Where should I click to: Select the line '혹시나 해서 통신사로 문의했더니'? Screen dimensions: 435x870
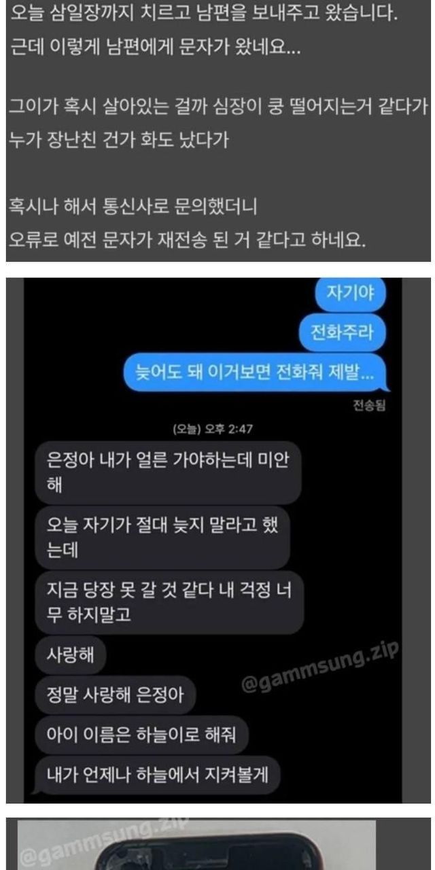pyautogui.click(x=133, y=205)
